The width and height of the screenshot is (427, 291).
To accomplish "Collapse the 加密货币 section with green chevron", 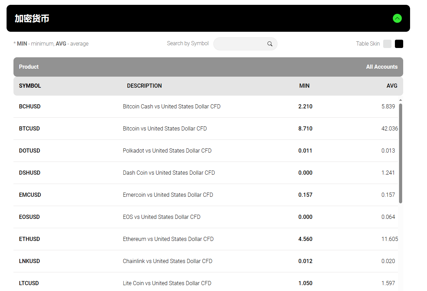I will tap(397, 18).
